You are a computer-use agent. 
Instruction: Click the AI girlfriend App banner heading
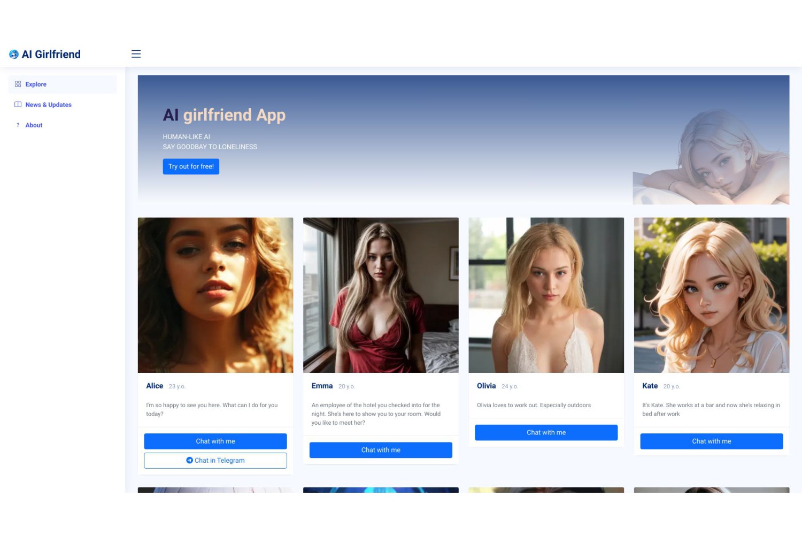coord(224,115)
